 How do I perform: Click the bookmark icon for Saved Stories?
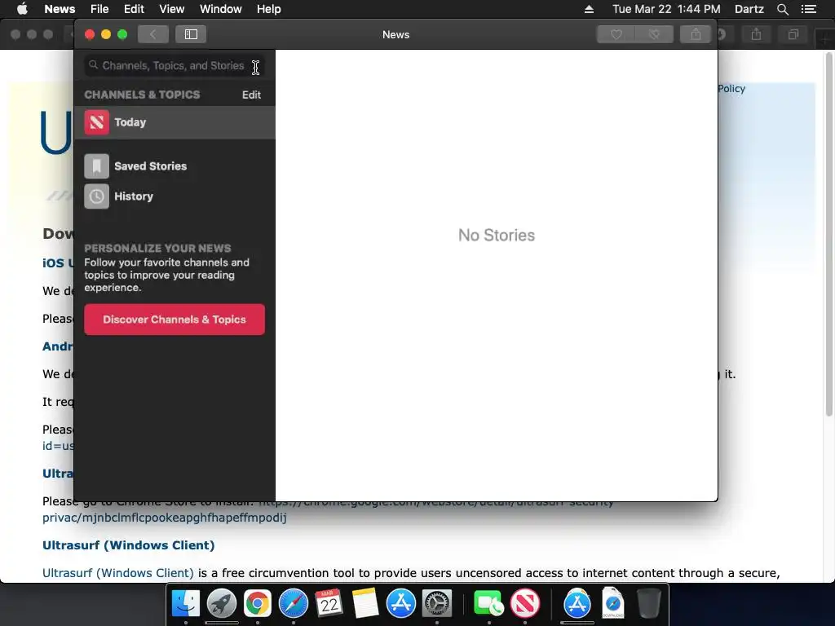(96, 166)
